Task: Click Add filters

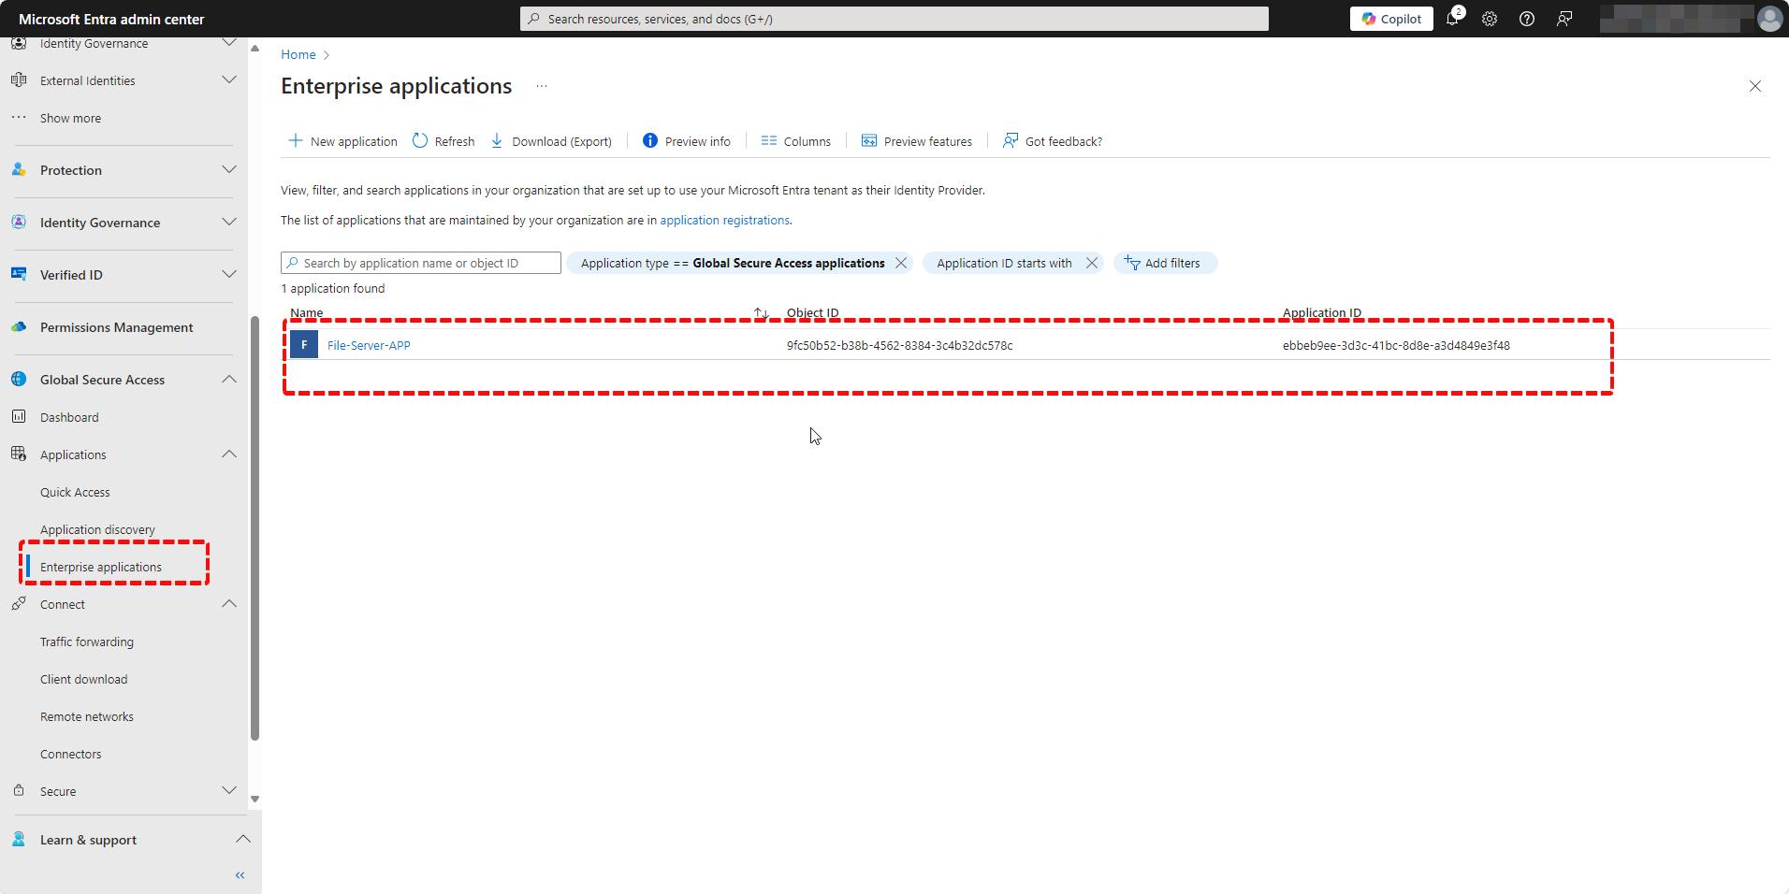Action: click(x=1165, y=263)
